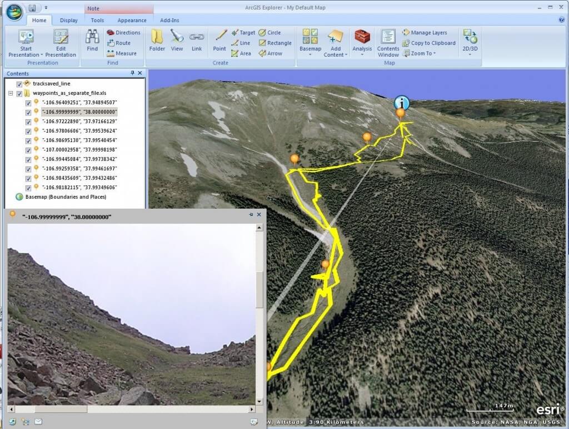Open the Find binoculars tool
The height and width of the screenshot is (429, 569).
(x=92, y=40)
